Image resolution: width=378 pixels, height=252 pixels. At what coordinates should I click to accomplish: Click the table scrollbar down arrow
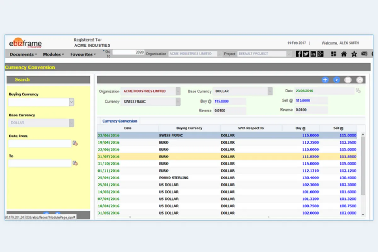pyautogui.click(x=363, y=214)
